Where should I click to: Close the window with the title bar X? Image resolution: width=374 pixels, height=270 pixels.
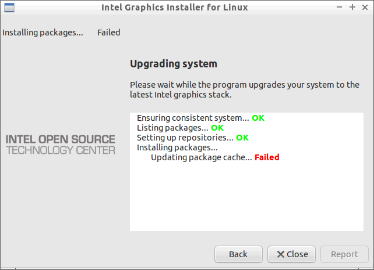365,8
